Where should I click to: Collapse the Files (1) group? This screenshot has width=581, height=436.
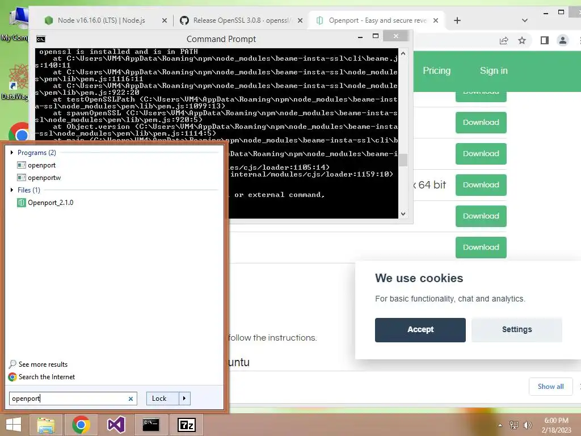(12, 190)
